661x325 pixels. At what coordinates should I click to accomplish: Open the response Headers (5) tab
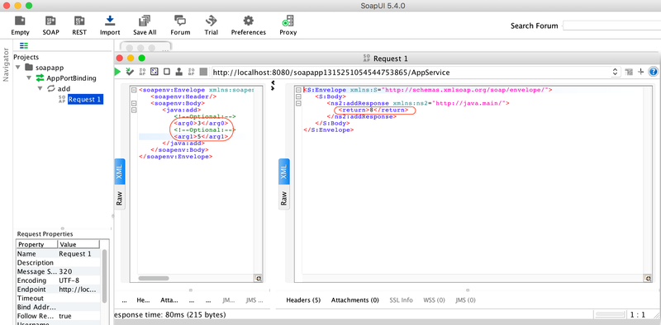pyautogui.click(x=303, y=300)
